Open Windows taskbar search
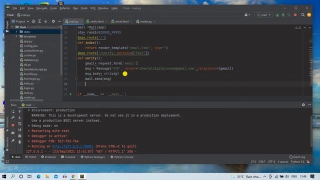Viewport: 320px width, 180px height. [x=12, y=176]
